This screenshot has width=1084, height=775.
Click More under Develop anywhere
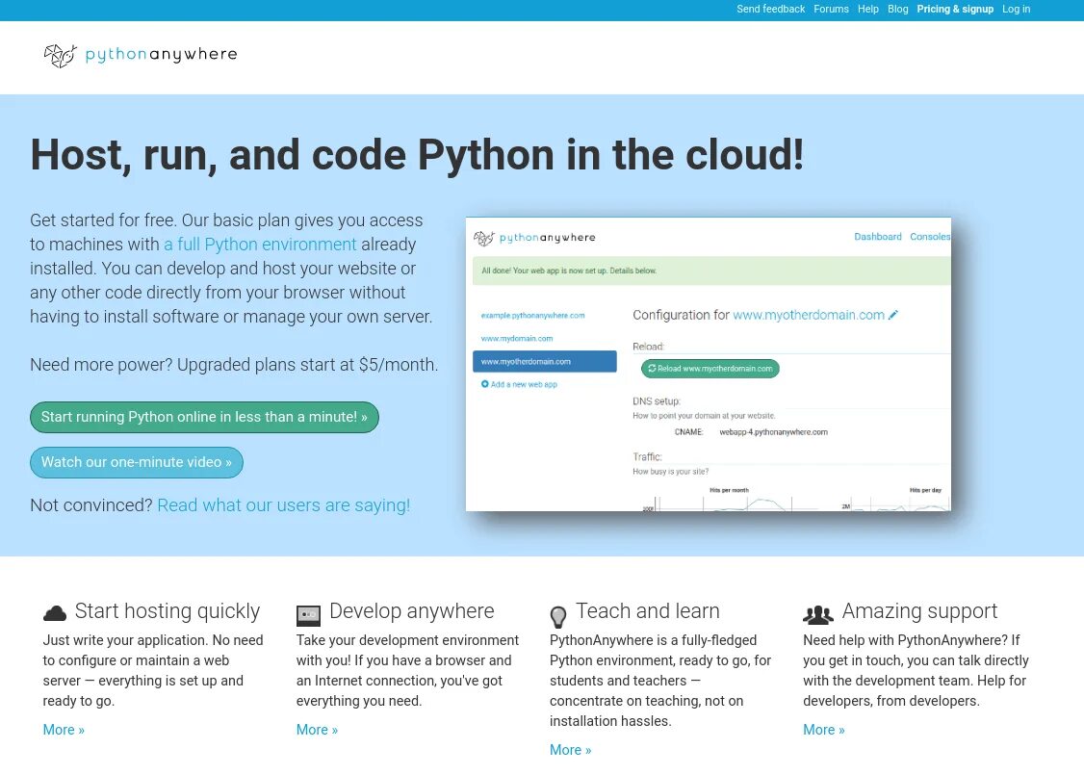[317, 730]
